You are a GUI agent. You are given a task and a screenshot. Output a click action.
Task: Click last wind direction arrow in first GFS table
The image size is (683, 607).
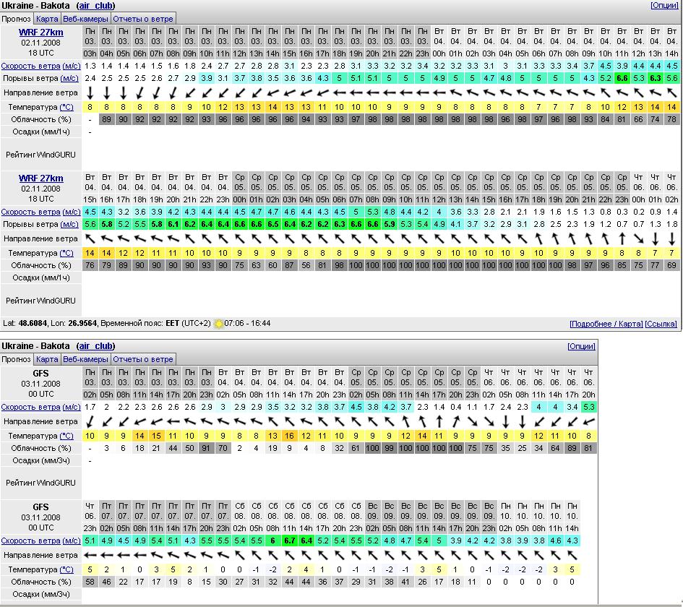[x=589, y=421]
